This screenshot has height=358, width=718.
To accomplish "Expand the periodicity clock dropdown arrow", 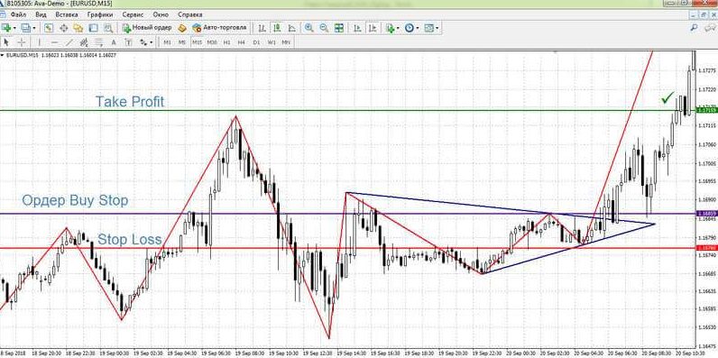I will (418, 28).
